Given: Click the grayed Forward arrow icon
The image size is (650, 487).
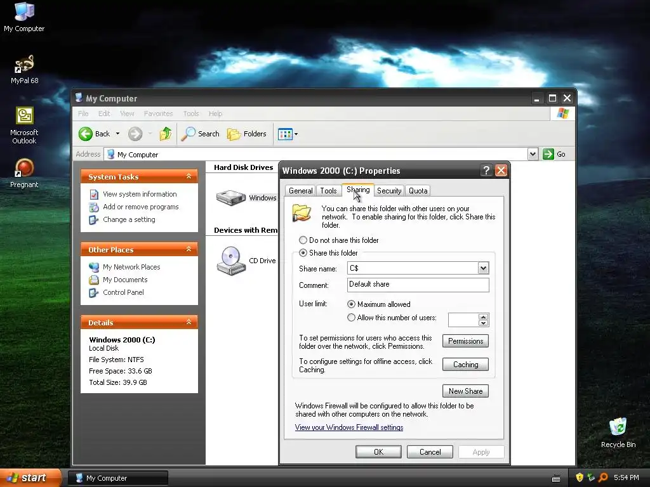Looking at the screenshot, I should [x=135, y=134].
